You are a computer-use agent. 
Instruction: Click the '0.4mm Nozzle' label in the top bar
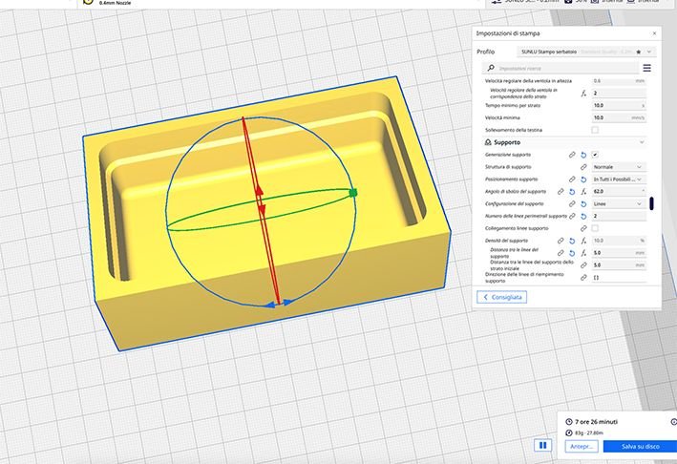click(115, 3)
